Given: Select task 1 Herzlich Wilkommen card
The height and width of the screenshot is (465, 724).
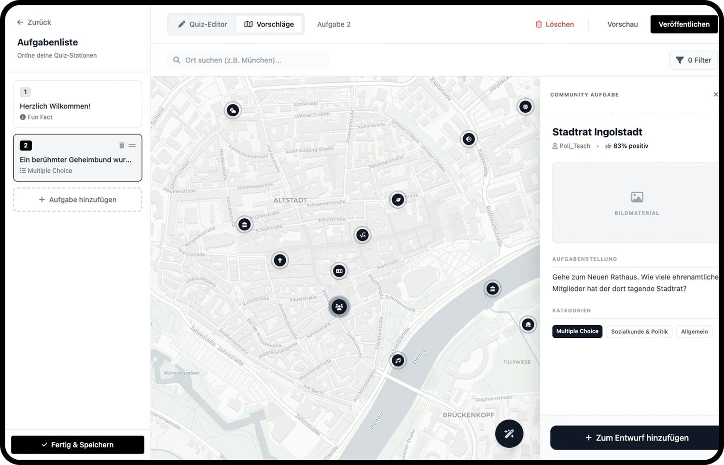Looking at the screenshot, I should 78,104.
